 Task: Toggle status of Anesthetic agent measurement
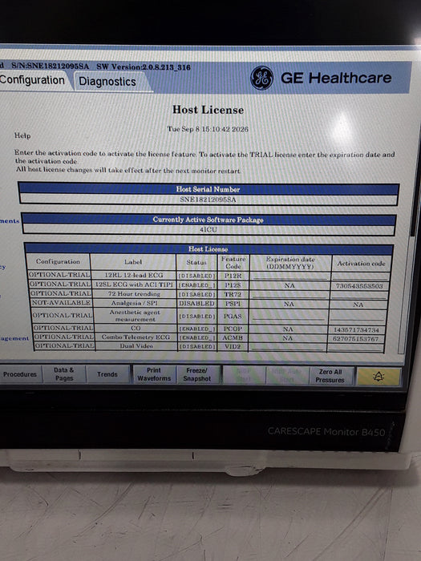pos(197,317)
